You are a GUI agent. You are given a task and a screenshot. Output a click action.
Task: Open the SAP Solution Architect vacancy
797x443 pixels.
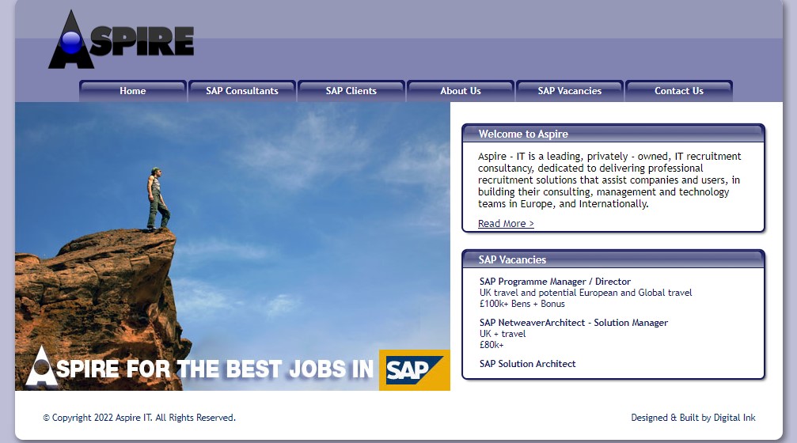tap(528, 364)
